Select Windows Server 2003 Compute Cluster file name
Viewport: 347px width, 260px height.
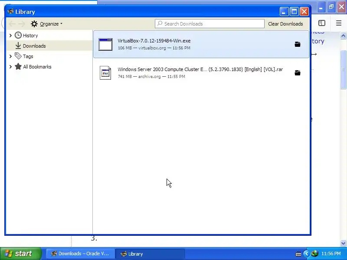click(200, 69)
